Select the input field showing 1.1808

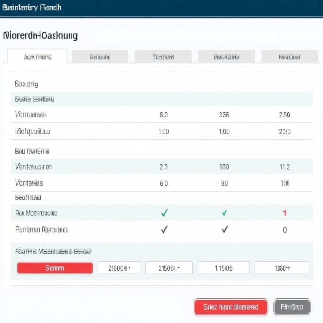224,268
